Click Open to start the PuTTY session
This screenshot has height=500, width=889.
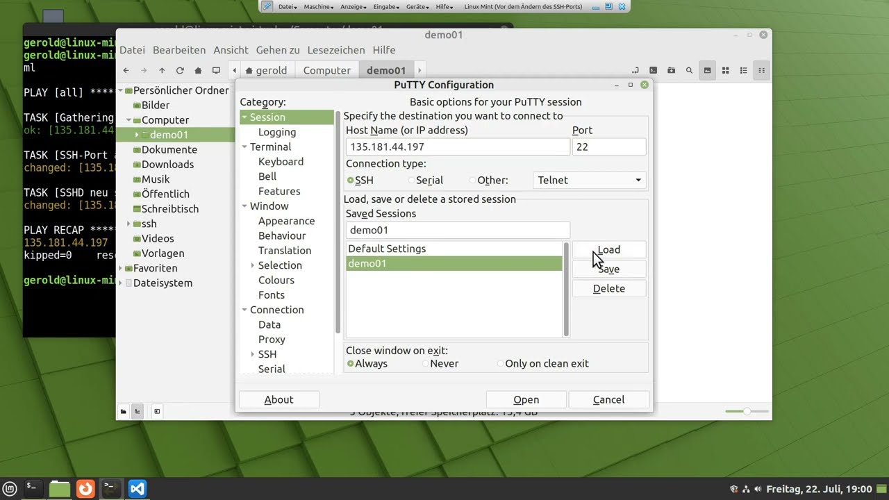click(x=526, y=399)
